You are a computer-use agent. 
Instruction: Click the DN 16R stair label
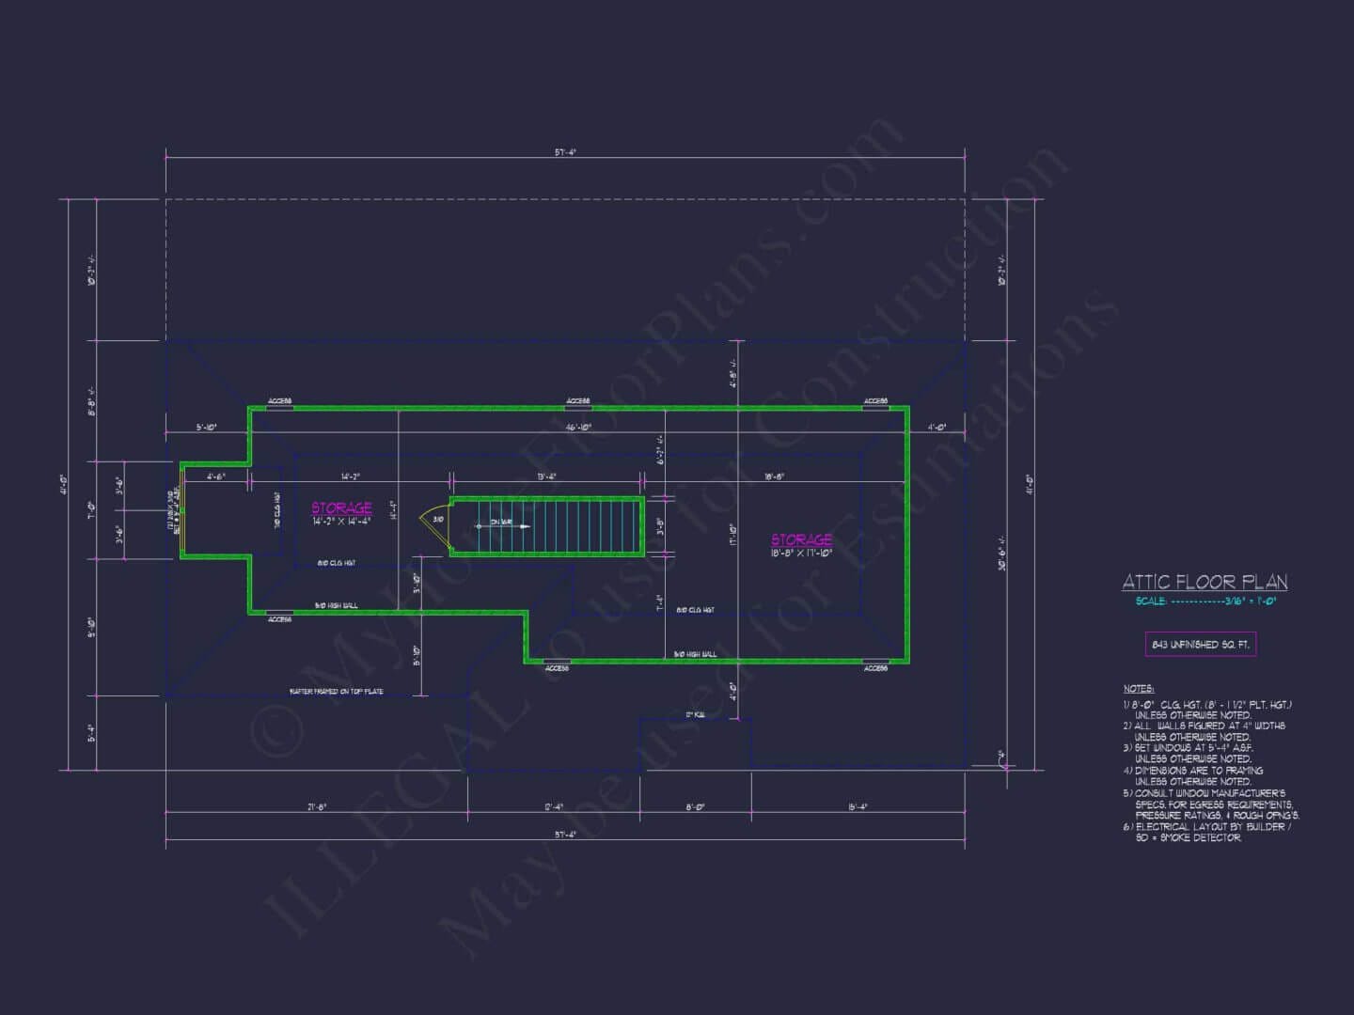click(x=500, y=523)
